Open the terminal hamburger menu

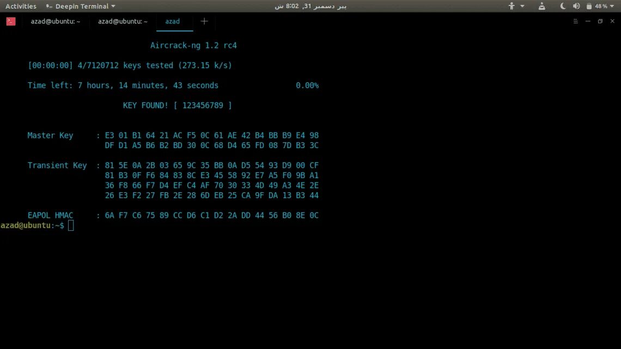(x=575, y=21)
